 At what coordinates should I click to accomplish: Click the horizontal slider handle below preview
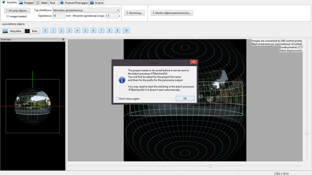pyautogui.click(x=210, y=166)
